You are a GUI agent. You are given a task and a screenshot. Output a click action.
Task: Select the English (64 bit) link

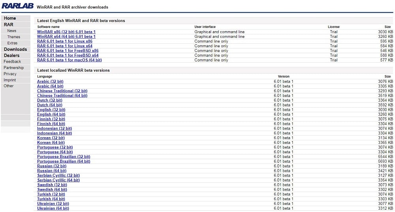coord(51,114)
